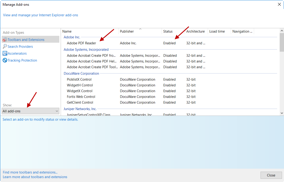Click DocuWare Corporation publisher of PicklistX Control
This screenshot has width=284, height=182.
click(x=137, y=79)
